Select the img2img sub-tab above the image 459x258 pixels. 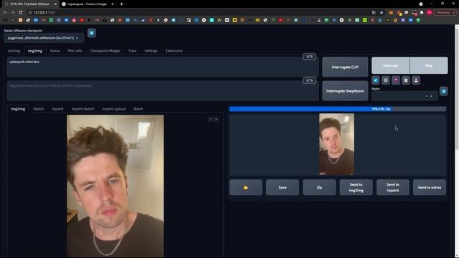pos(18,109)
